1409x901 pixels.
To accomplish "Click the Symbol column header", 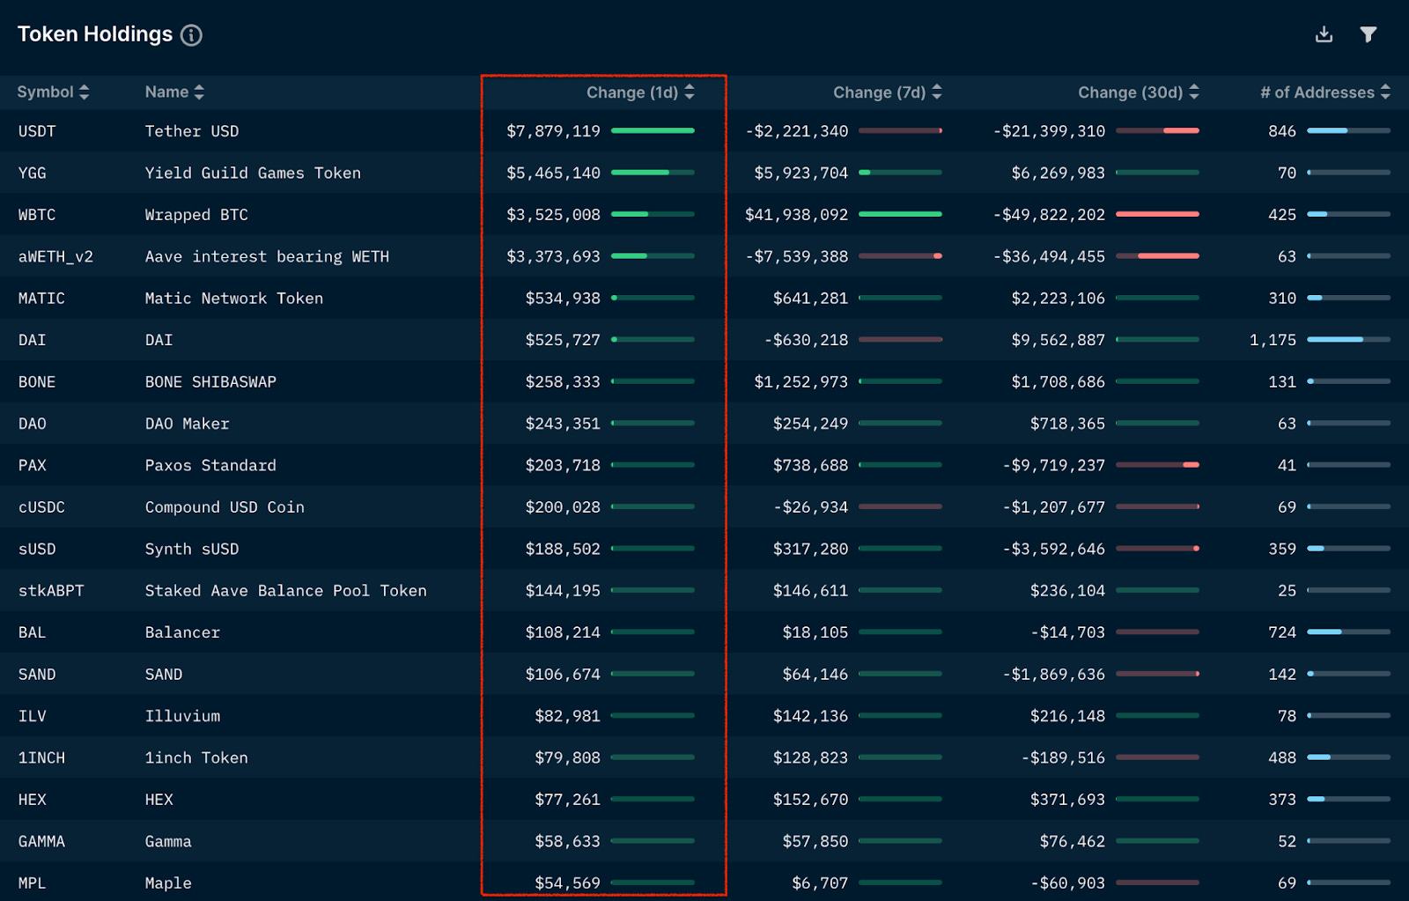I will 45,92.
